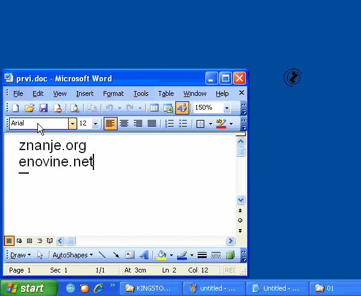Screen dimensions: 361x296
Task: Choose a Dash Style
Action: [216, 255]
